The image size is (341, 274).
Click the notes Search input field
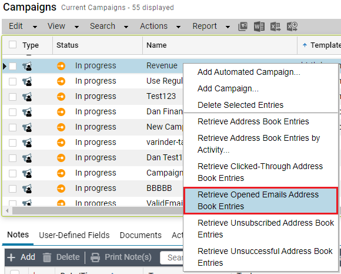click(x=172, y=258)
